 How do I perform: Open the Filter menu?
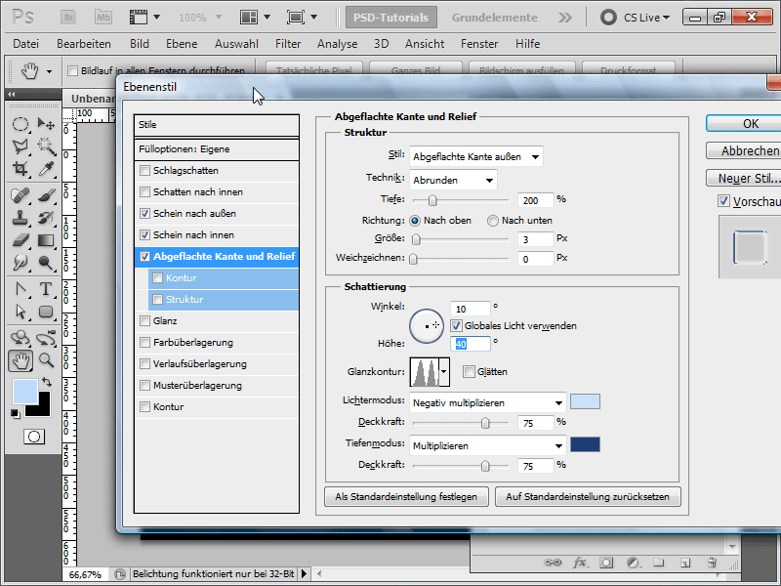288,44
